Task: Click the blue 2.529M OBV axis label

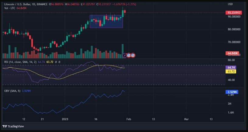Action: (232, 92)
